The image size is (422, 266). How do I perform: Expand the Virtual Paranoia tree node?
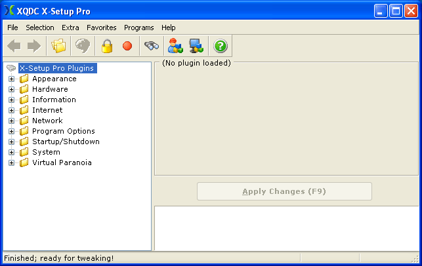[11, 162]
